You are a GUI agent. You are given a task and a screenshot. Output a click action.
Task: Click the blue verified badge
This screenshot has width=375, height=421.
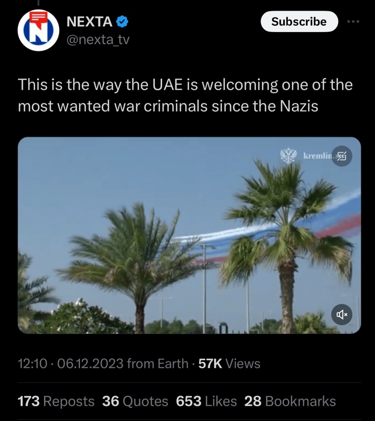122,22
